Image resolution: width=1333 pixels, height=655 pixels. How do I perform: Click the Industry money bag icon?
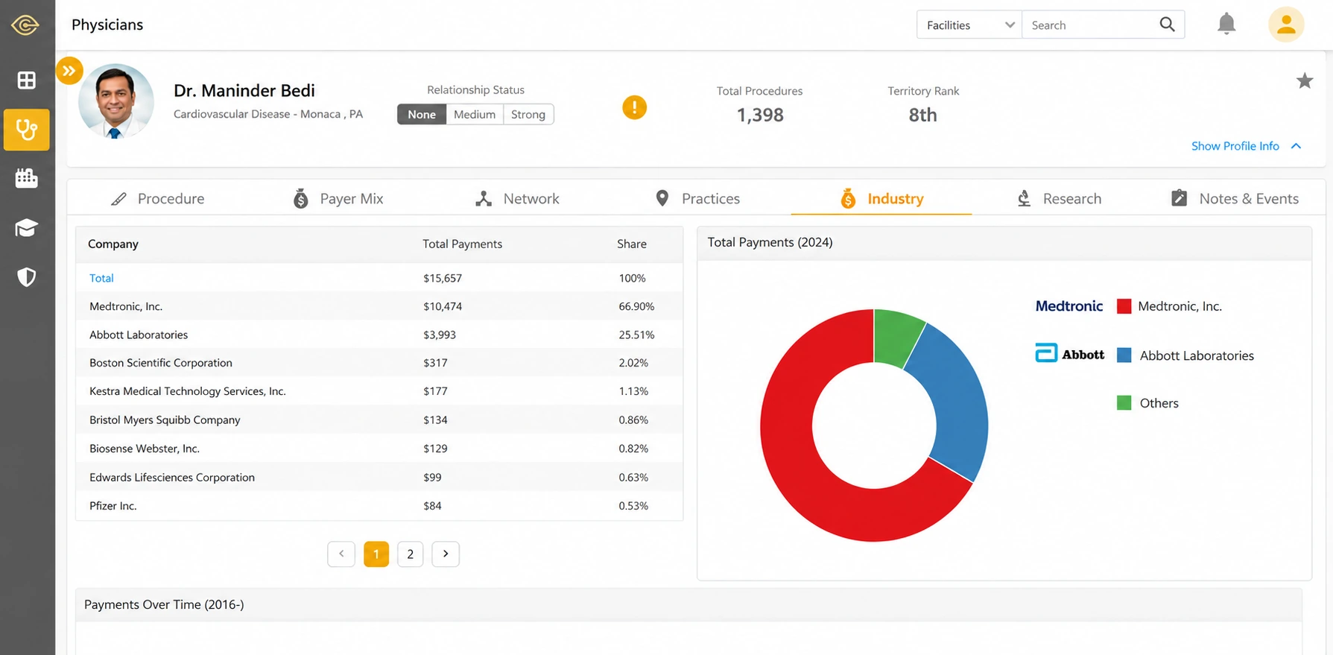click(x=848, y=199)
